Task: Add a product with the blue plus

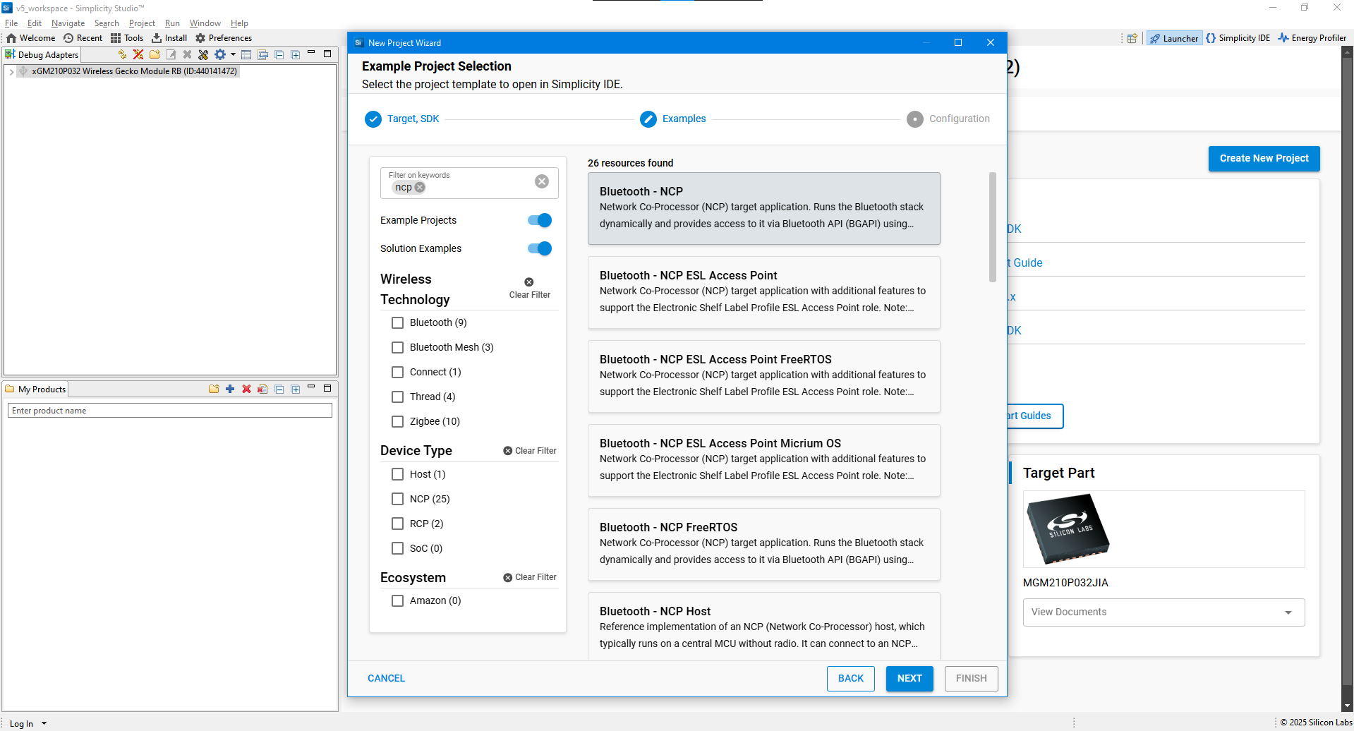Action: [230, 389]
